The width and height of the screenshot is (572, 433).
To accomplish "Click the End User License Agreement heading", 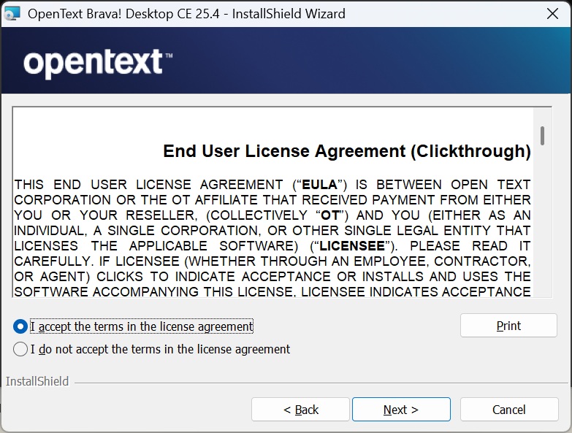I will [x=346, y=151].
